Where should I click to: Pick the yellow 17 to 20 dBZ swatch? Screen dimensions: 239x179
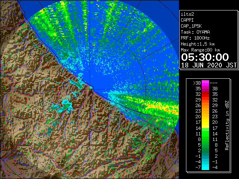click(205, 122)
